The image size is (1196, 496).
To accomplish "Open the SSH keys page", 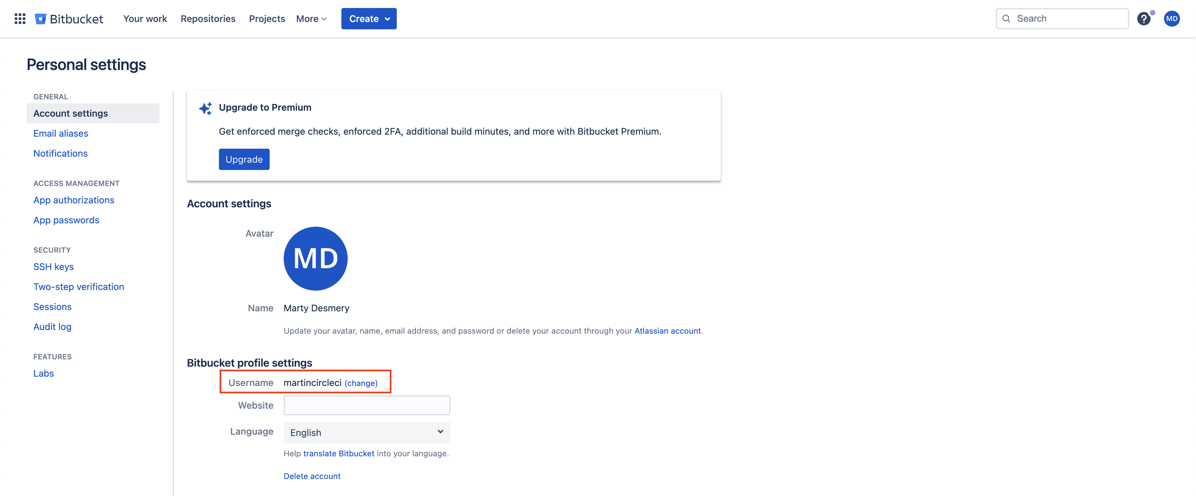I will [53, 267].
